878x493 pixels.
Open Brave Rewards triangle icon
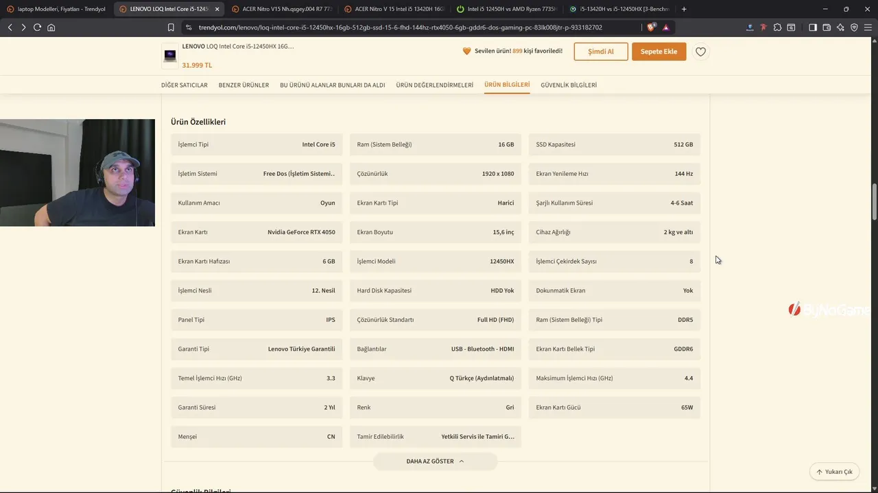point(665,27)
